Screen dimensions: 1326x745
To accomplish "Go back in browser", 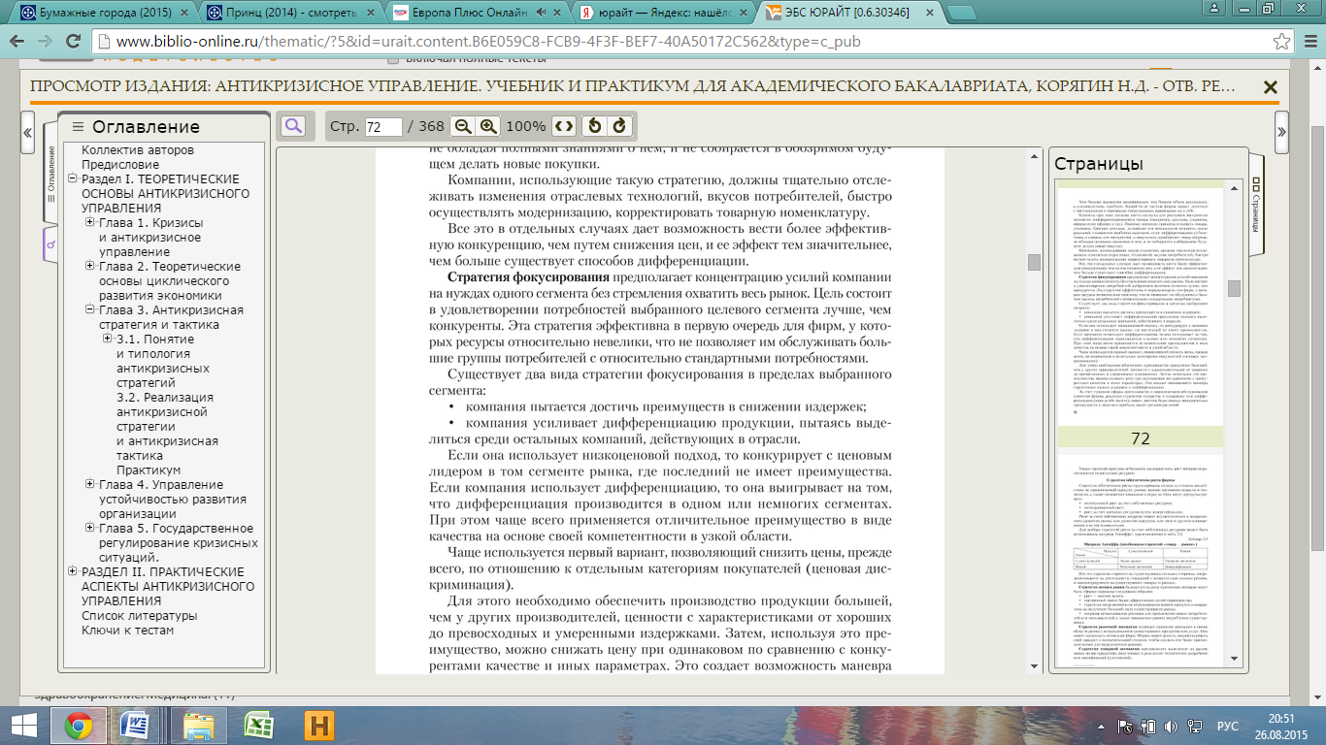I will pos(18,43).
